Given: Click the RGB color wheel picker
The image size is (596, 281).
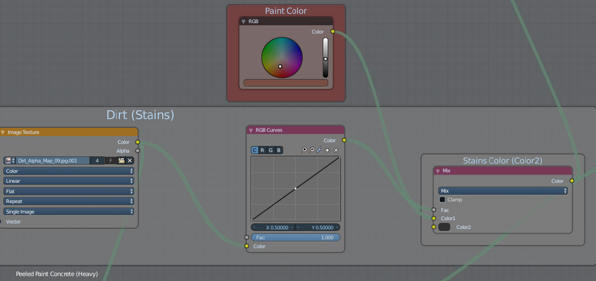Looking at the screenshot, I should tap(282, 58).
